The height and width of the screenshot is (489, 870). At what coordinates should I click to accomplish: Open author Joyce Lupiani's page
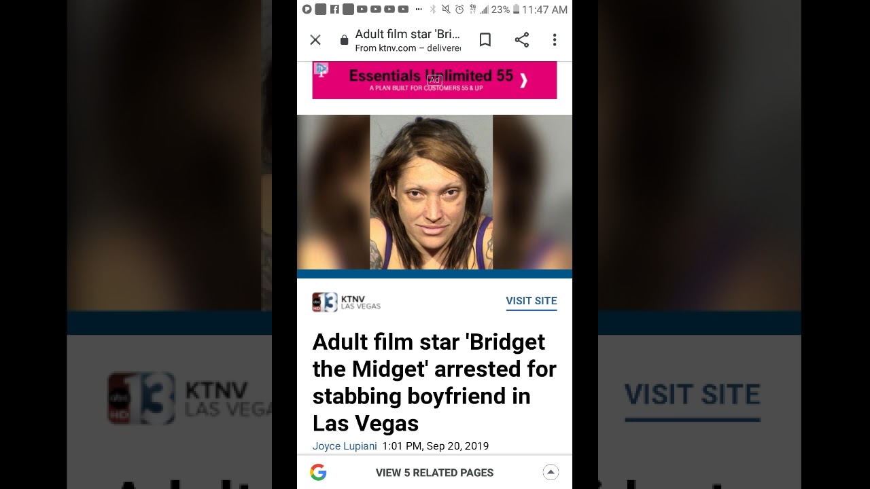[345, 446]
